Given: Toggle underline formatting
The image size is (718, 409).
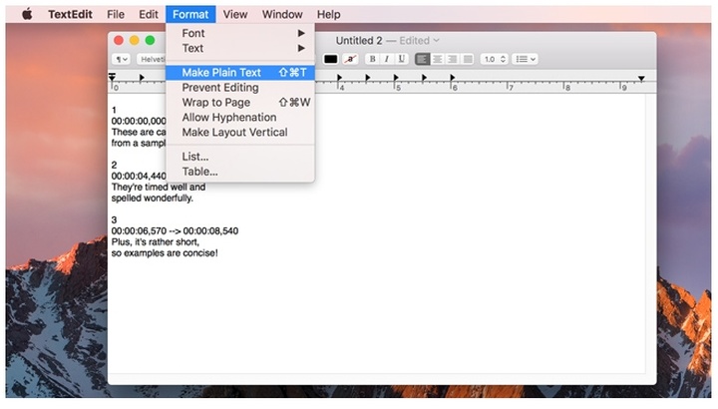Looking at the screenshot, I should pyautogui.click(x=402, y=59).
